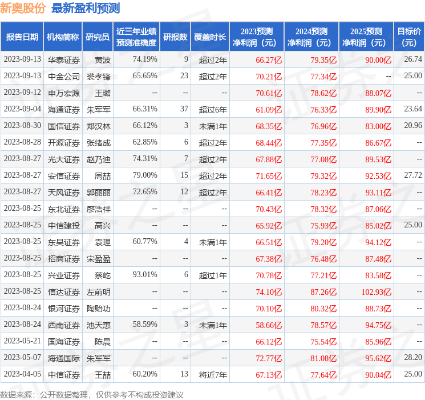Click the 58.66亿 2023 profit forecast
Image resolution: width=425 pixels, height=400 pixels.
tap(269, 325)
